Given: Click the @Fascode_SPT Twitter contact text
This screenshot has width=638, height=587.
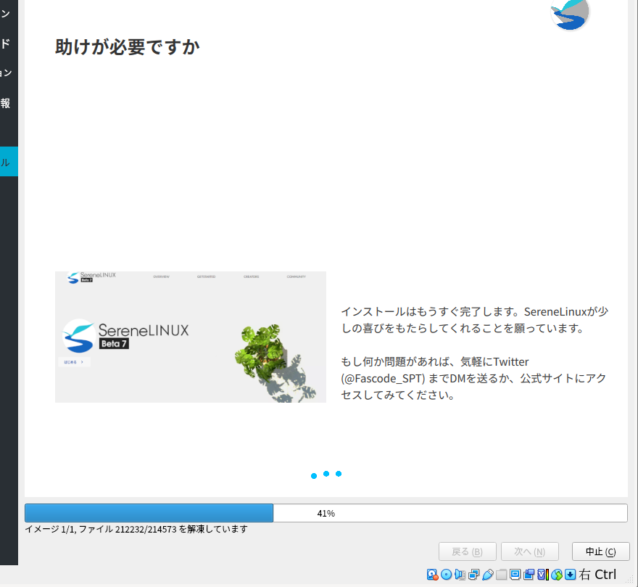Looking at the screenshot, I should (x=383, y=379).
